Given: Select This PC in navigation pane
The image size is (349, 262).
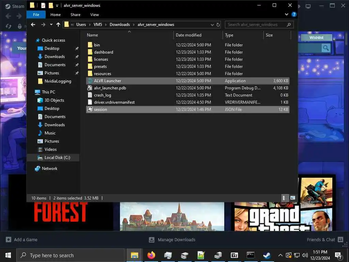Looking at the screenshot, I should (x=48, y=92).
